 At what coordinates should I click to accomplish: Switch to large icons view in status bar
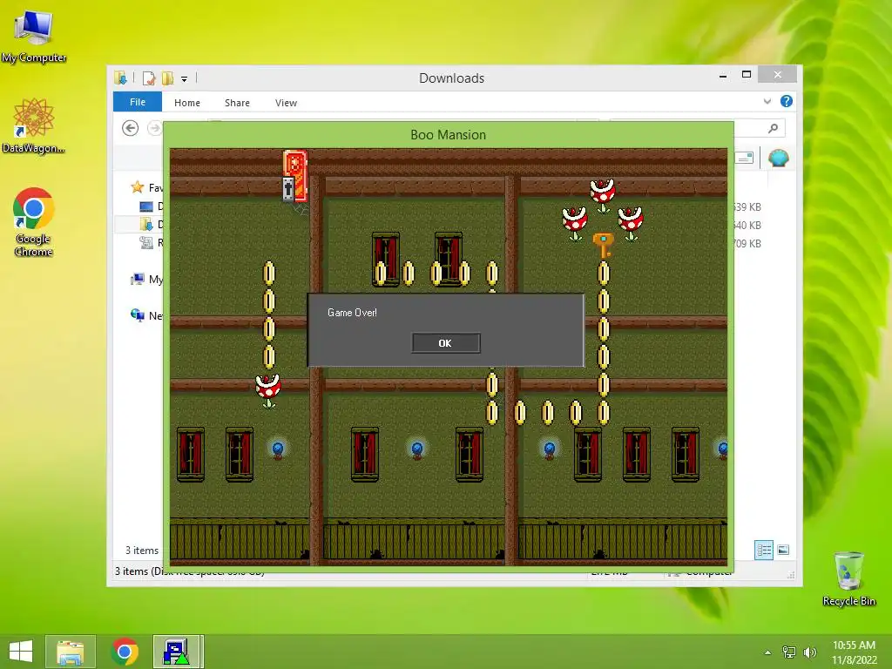pos(783,550)
